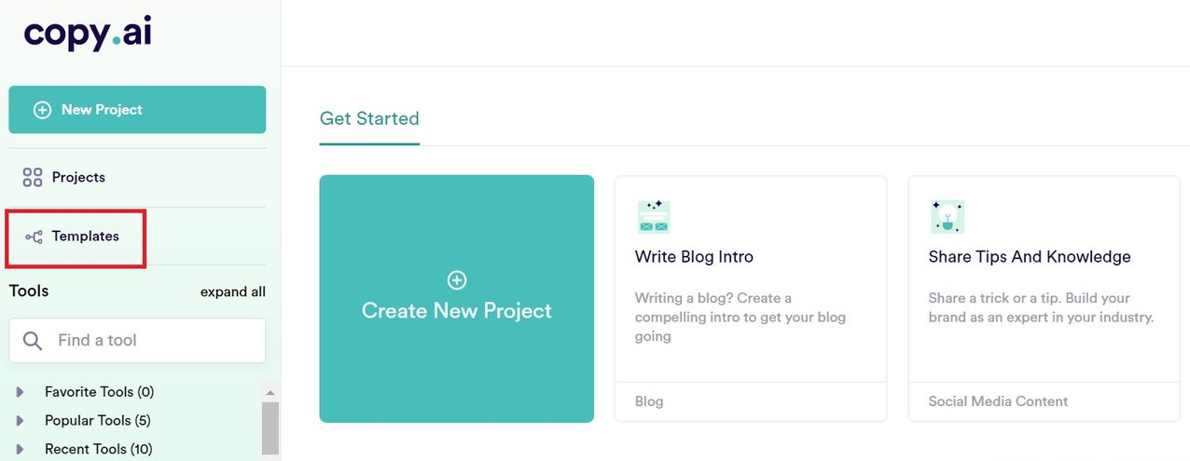This screenshot has width=1190, height=461.
Task: Click the Templates workflow icon
Action: [x=34, y=237]
